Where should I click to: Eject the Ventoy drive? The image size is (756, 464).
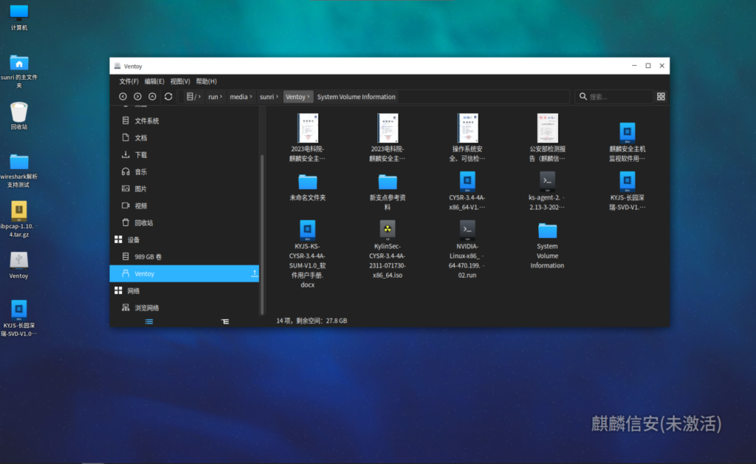(x=255, y=273)
